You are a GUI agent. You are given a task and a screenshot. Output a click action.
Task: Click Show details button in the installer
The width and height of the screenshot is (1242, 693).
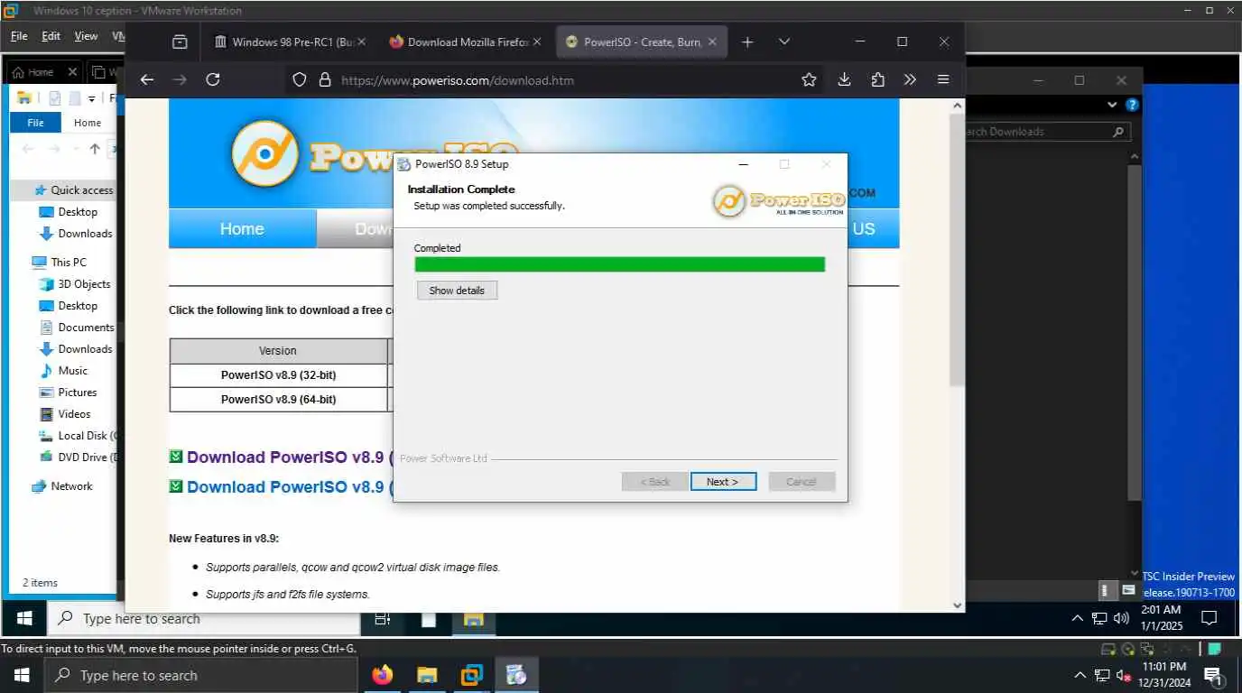click(x=457, y=291)
